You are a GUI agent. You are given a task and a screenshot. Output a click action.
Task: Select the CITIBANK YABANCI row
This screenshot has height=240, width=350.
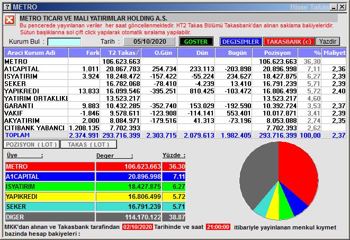click(175, 128)
